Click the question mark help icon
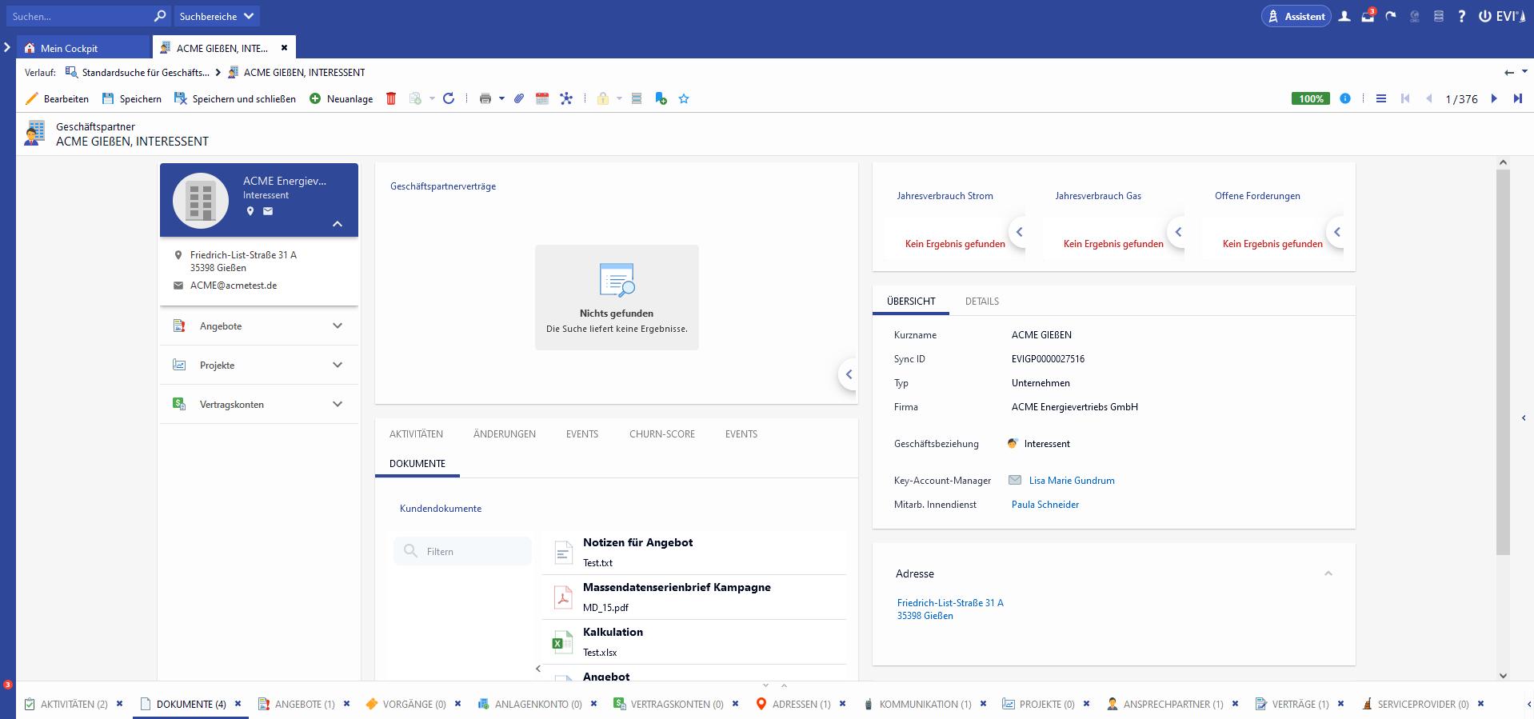 point(1461,16)
